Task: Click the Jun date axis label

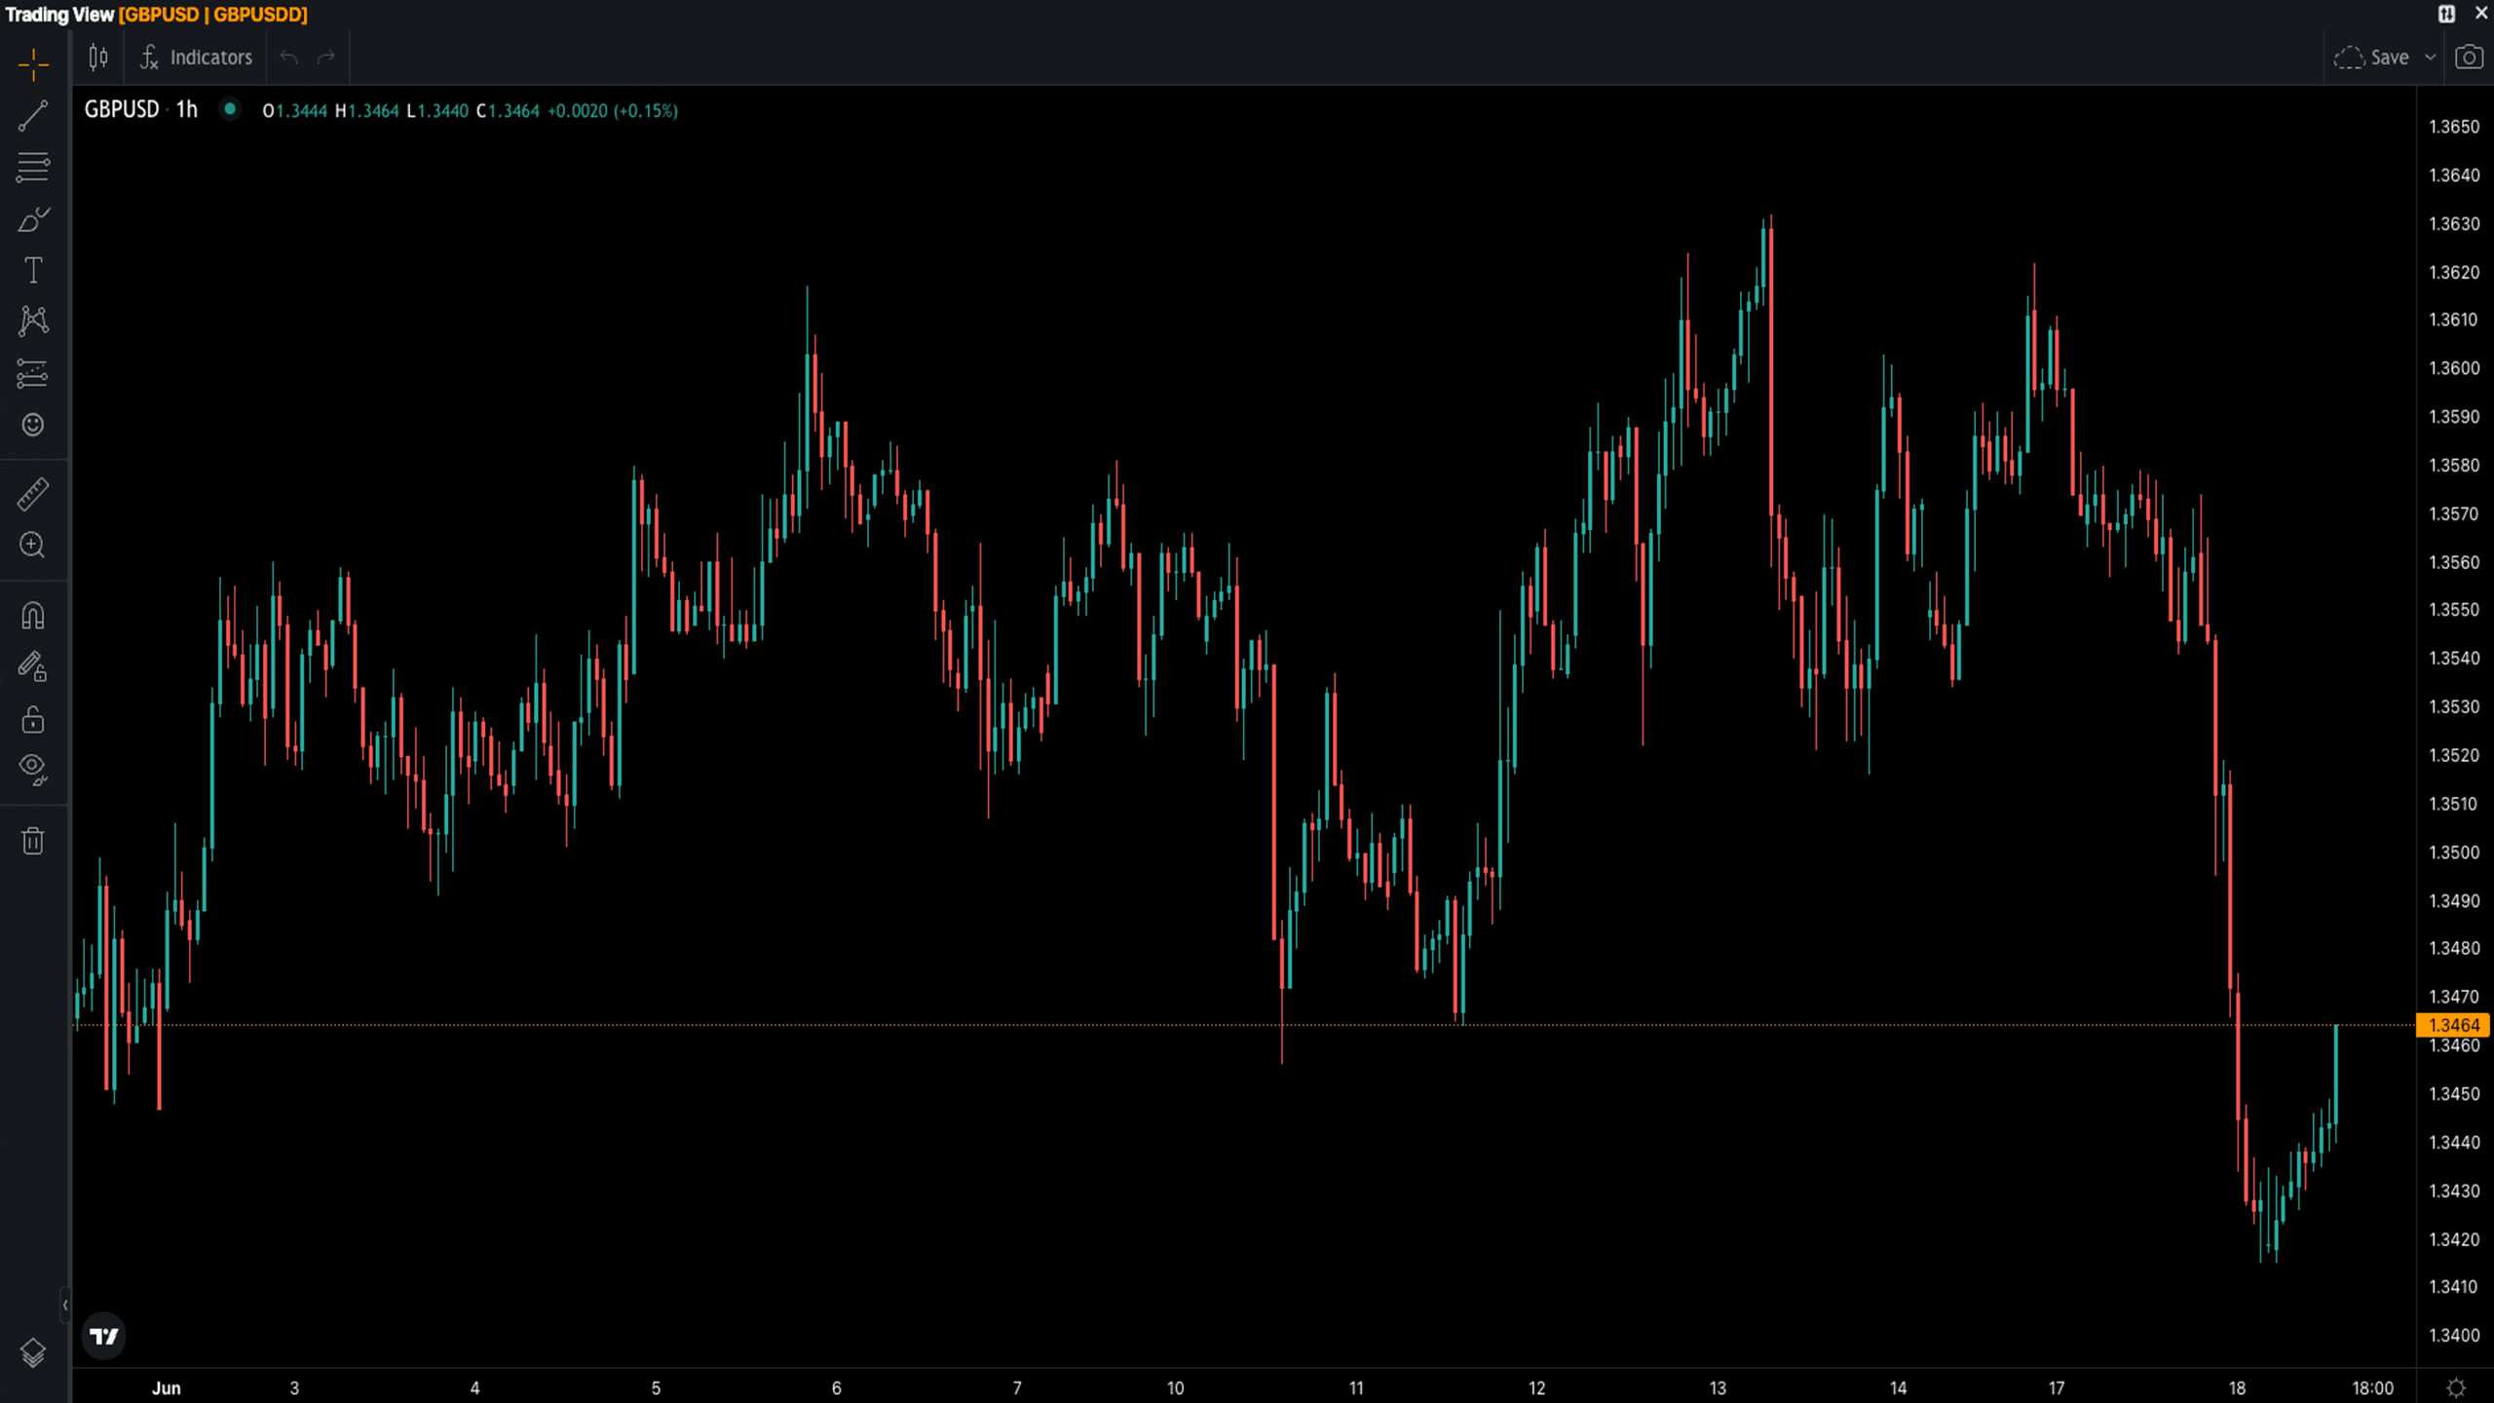Action: click(x=167, y=1388)
